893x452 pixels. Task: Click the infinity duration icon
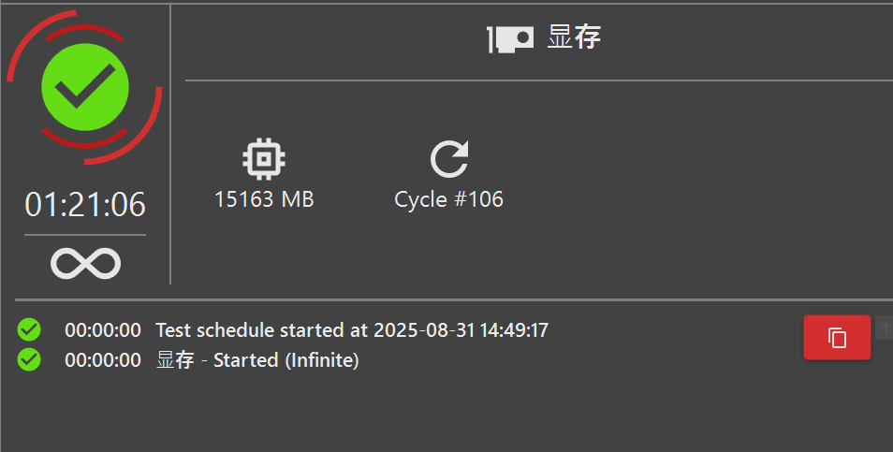85,263
